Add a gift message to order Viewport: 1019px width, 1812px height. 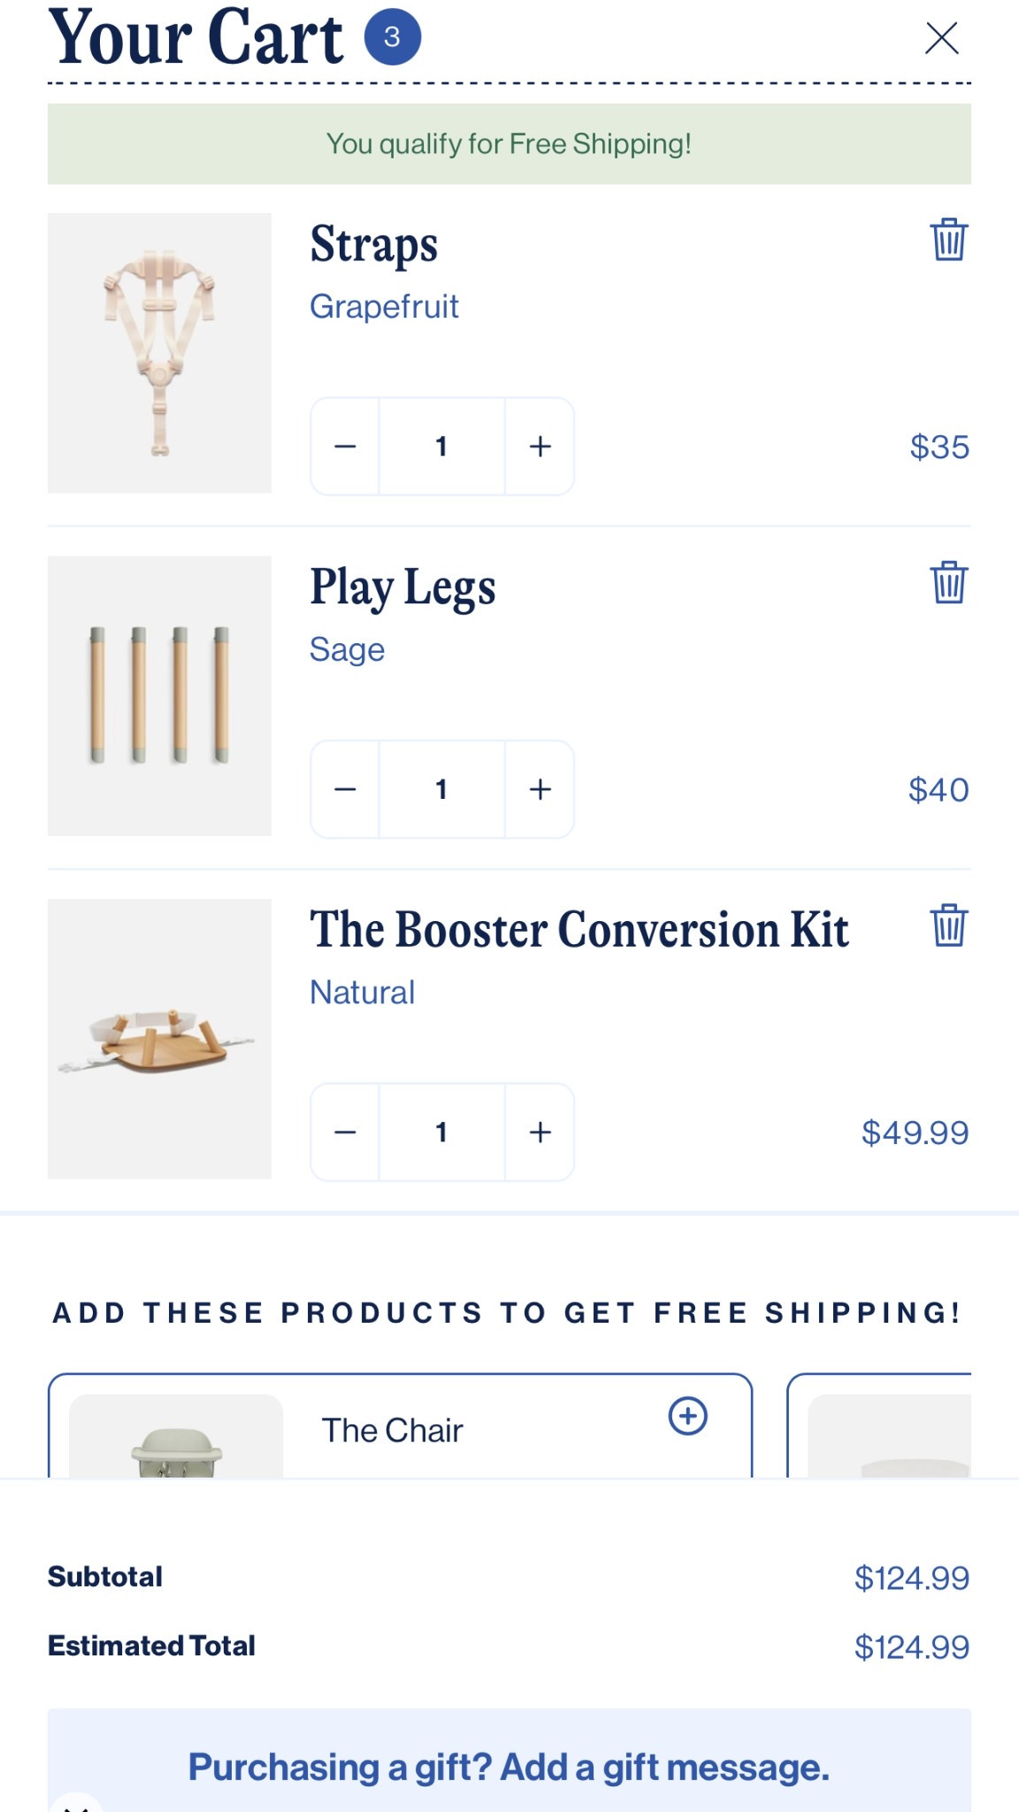(x=509, y=1767)
